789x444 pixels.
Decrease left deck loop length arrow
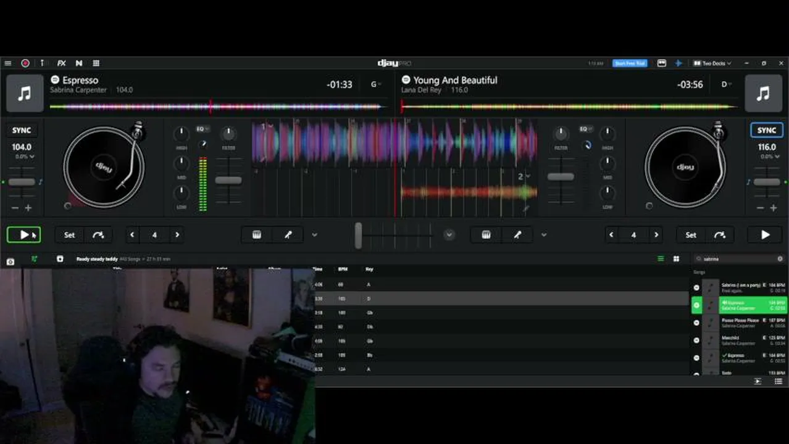132,234
